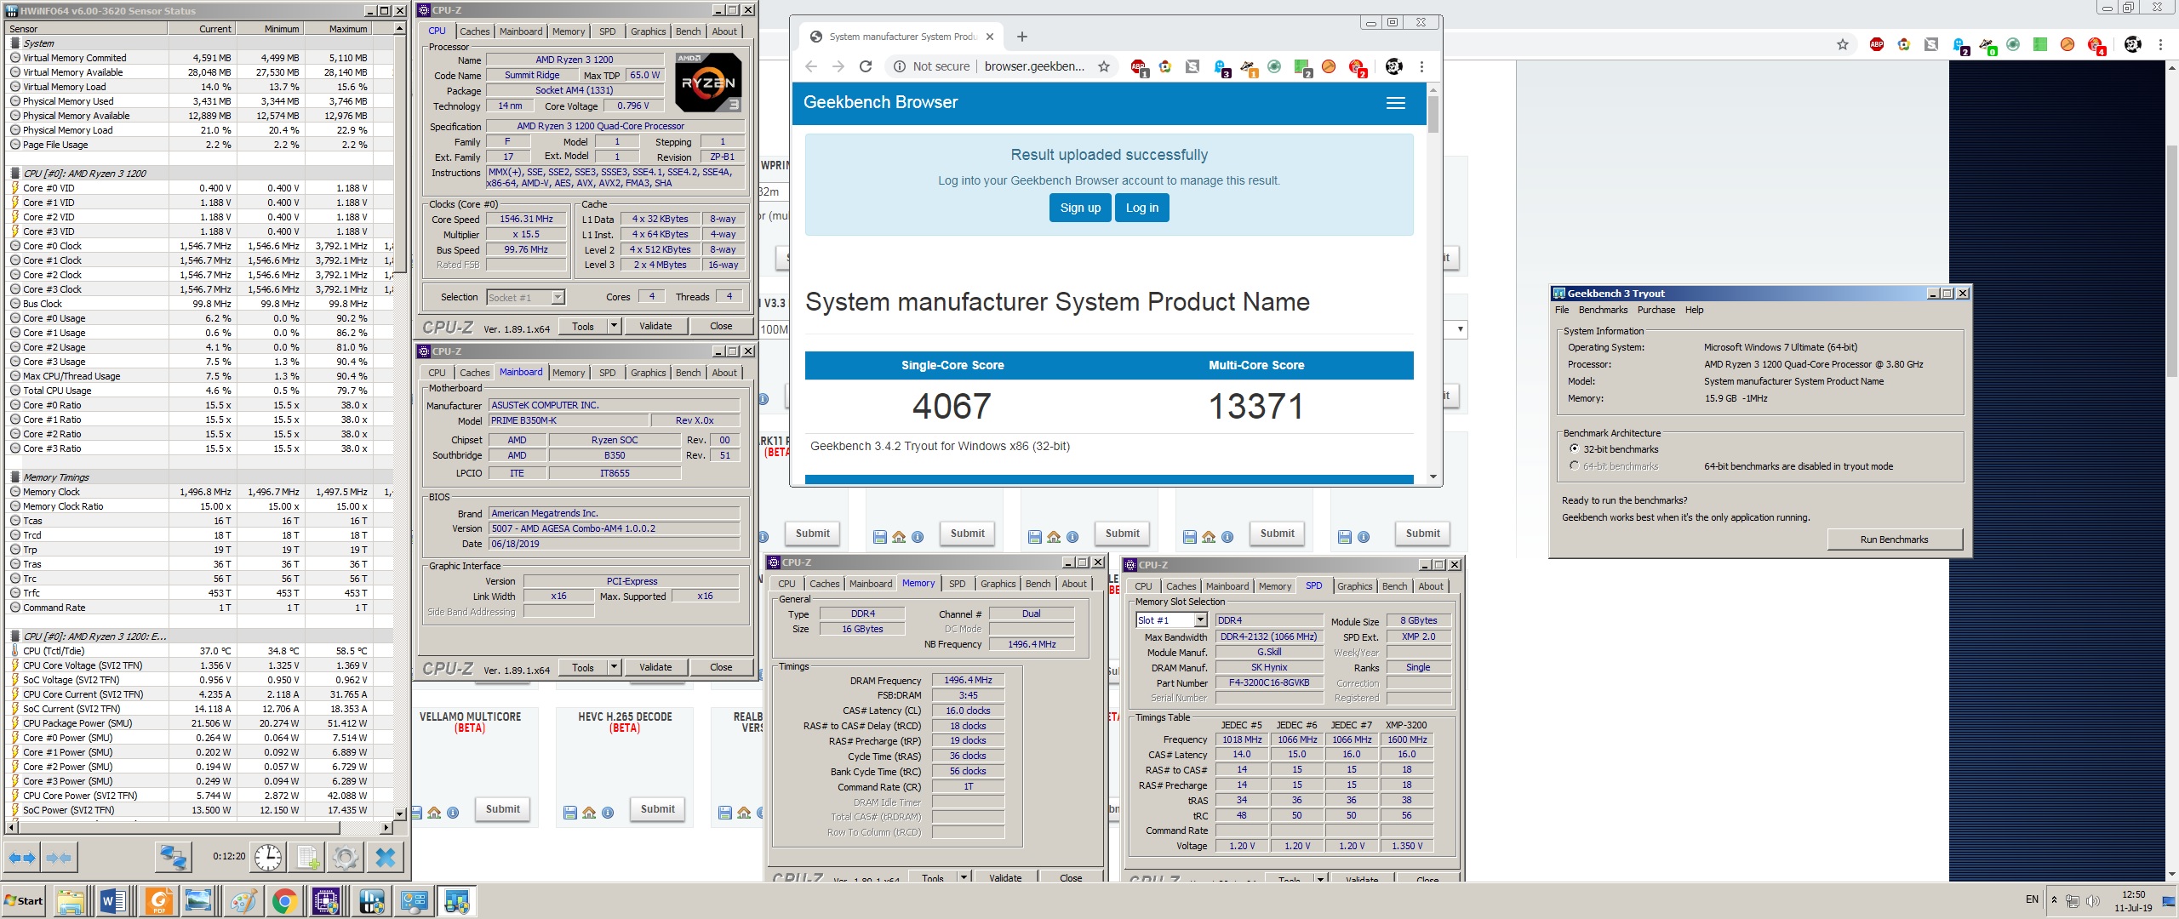
Task: Open the Benchmarks menu in Geekbench 3 Tryout
Action: (1603, 310)
